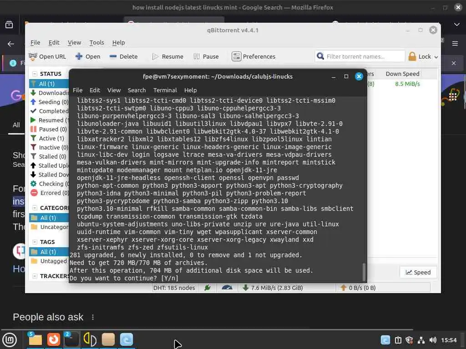
Task: Click the terminal's vertical scrollbar
Action: coord(364,272)
